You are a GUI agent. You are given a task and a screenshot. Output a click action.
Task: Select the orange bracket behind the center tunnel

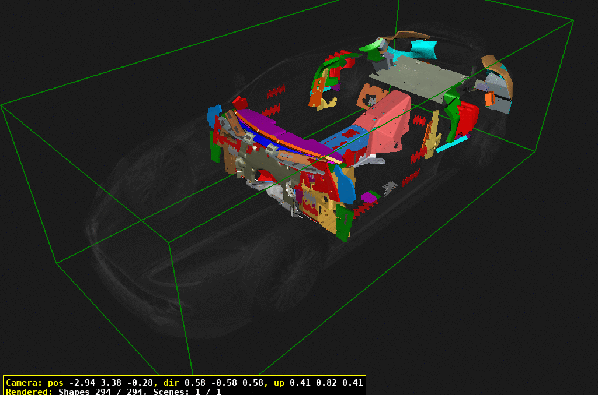(371, 95)
